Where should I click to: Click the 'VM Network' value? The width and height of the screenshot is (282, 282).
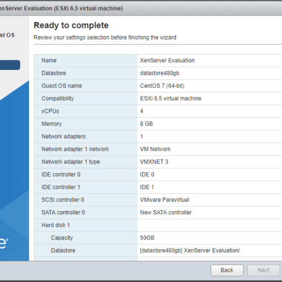pos(155,149)
